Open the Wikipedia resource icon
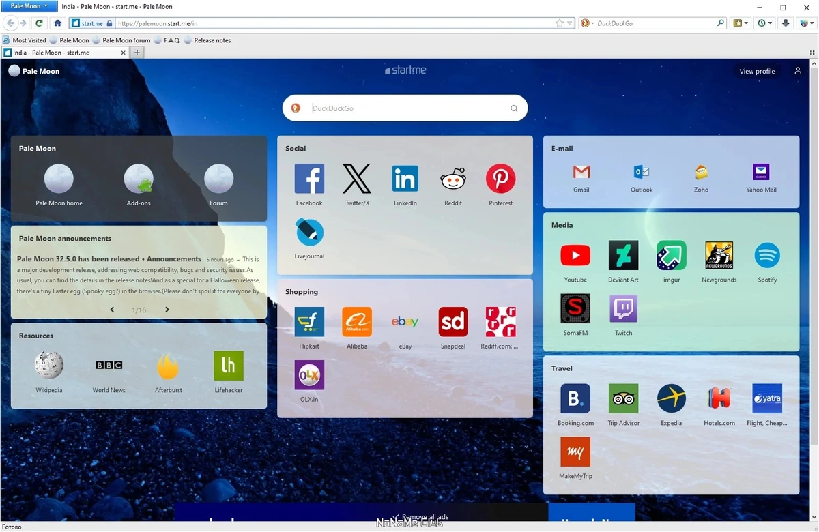The image size is (819, 532). (x=49, y=366)
